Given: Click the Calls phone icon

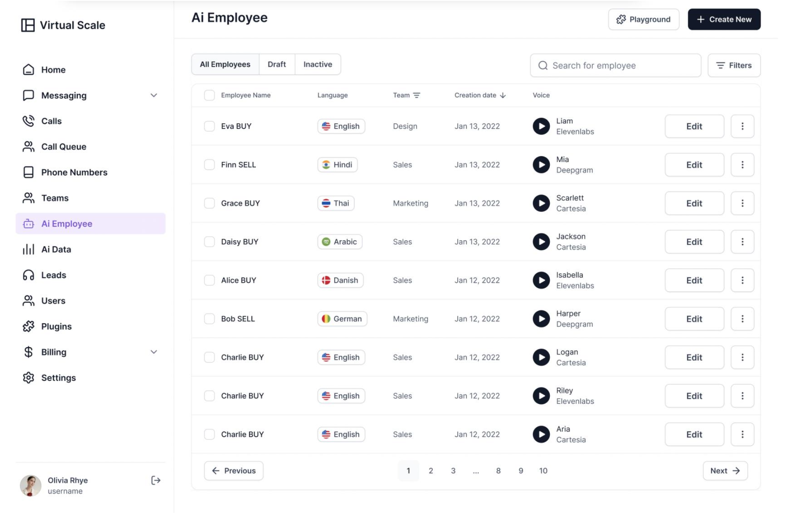Looking at the screenshot, I should 29,121.
